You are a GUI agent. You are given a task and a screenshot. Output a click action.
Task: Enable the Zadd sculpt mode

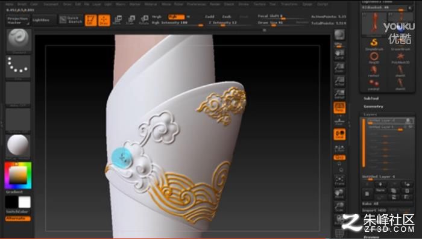pos(209,17)
